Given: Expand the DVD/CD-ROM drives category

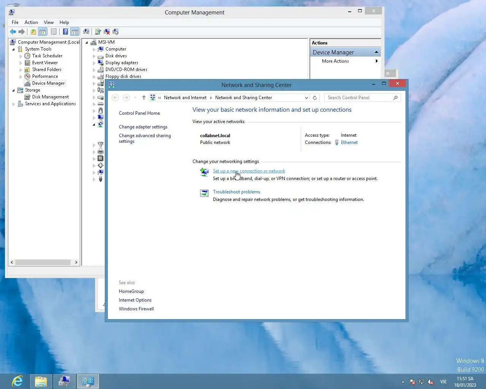Looking at the screenshot, I should click(x=94, y=70).
